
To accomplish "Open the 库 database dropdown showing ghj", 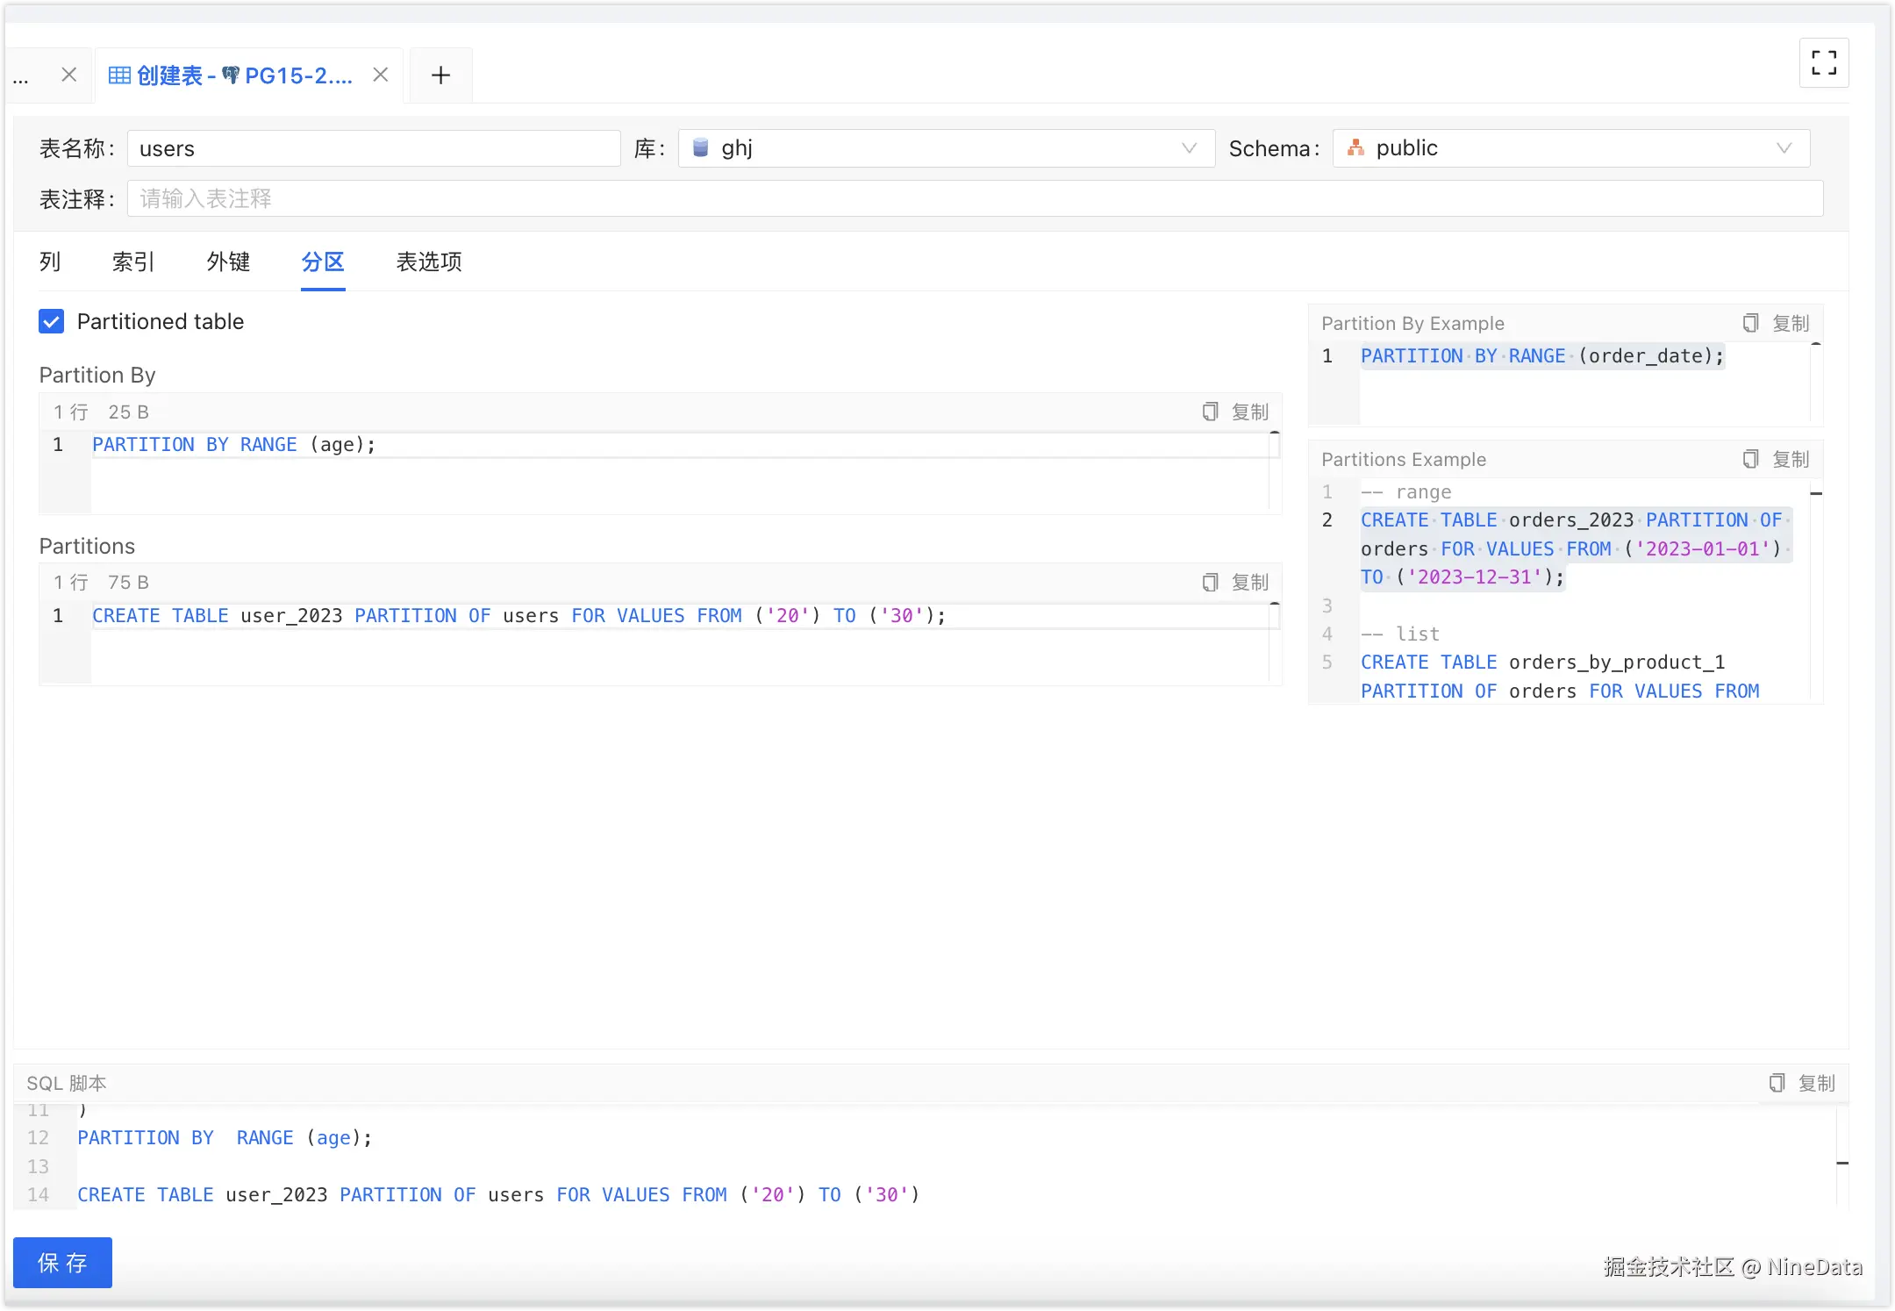I will pyautogui.click(x=946, y=148).
